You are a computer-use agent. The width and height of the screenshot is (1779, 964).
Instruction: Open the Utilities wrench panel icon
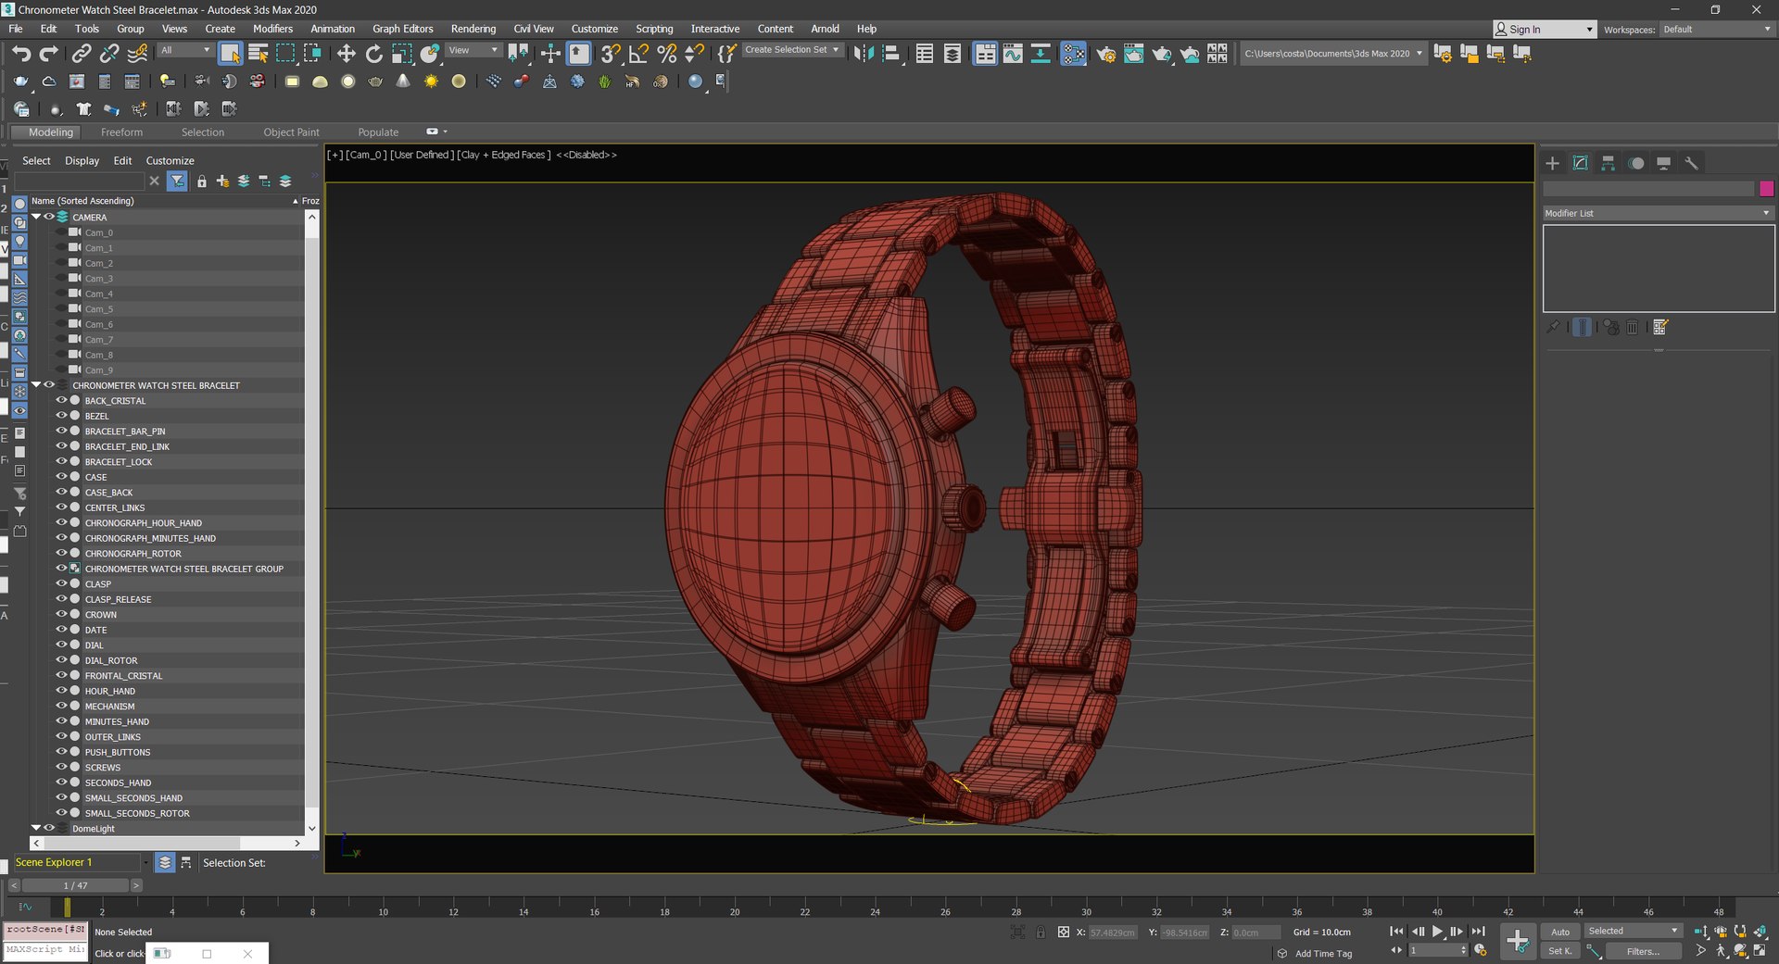point(1692,163)
